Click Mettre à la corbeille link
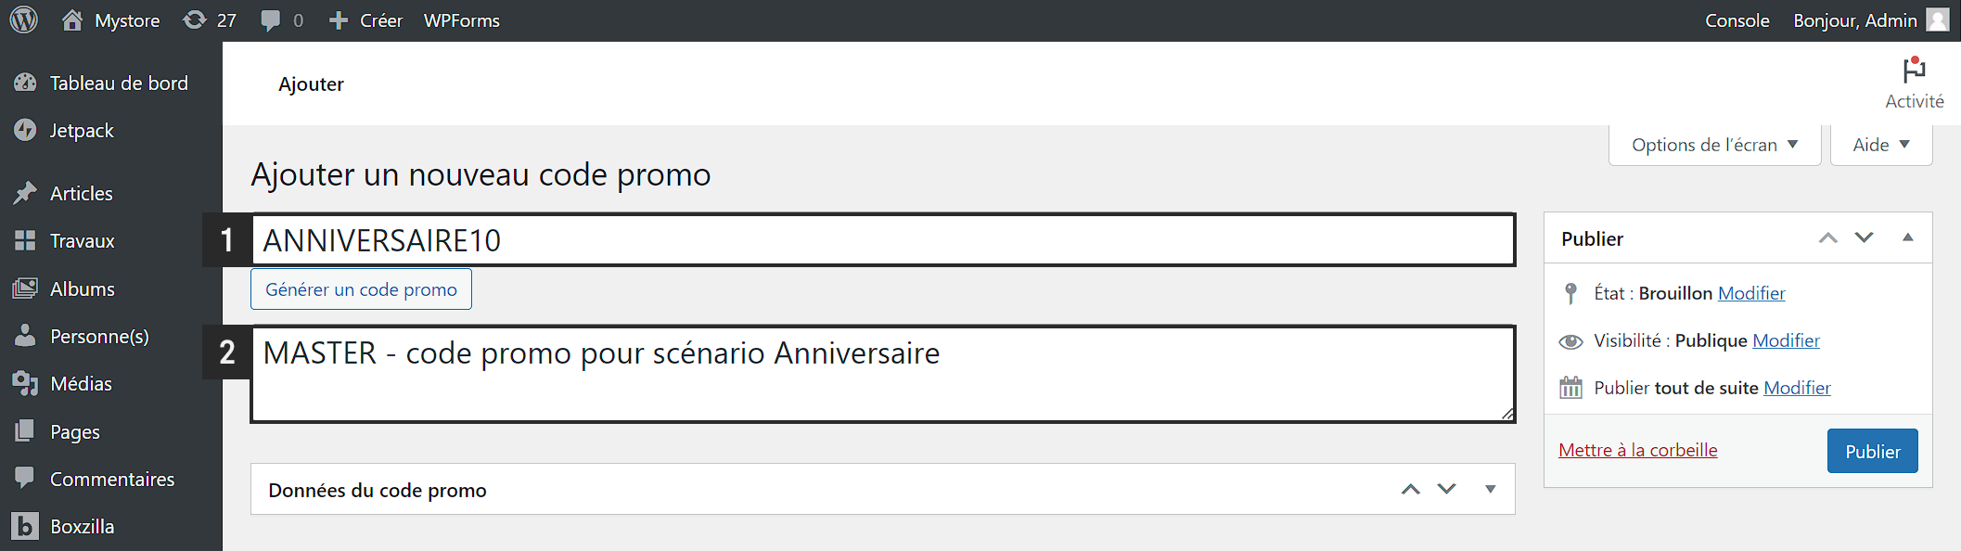 pos(1637,450)
